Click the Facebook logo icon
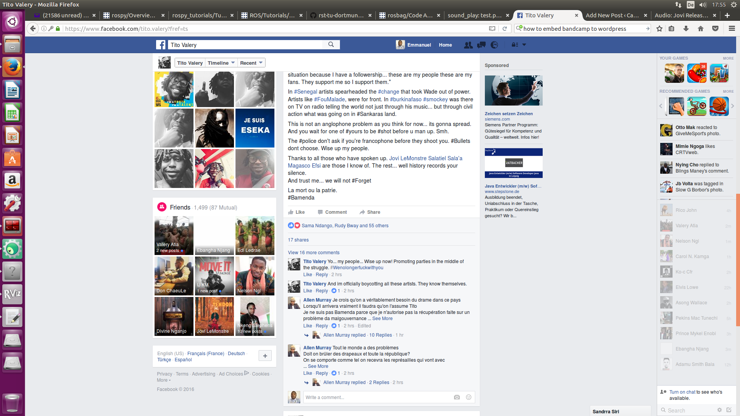The height and width of the screenshot is (416, 740). [x=161, y=45]
